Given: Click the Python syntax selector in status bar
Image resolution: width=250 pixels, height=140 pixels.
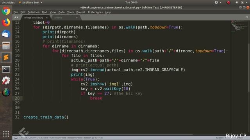Looking at the screenshot, I should 239,138.
